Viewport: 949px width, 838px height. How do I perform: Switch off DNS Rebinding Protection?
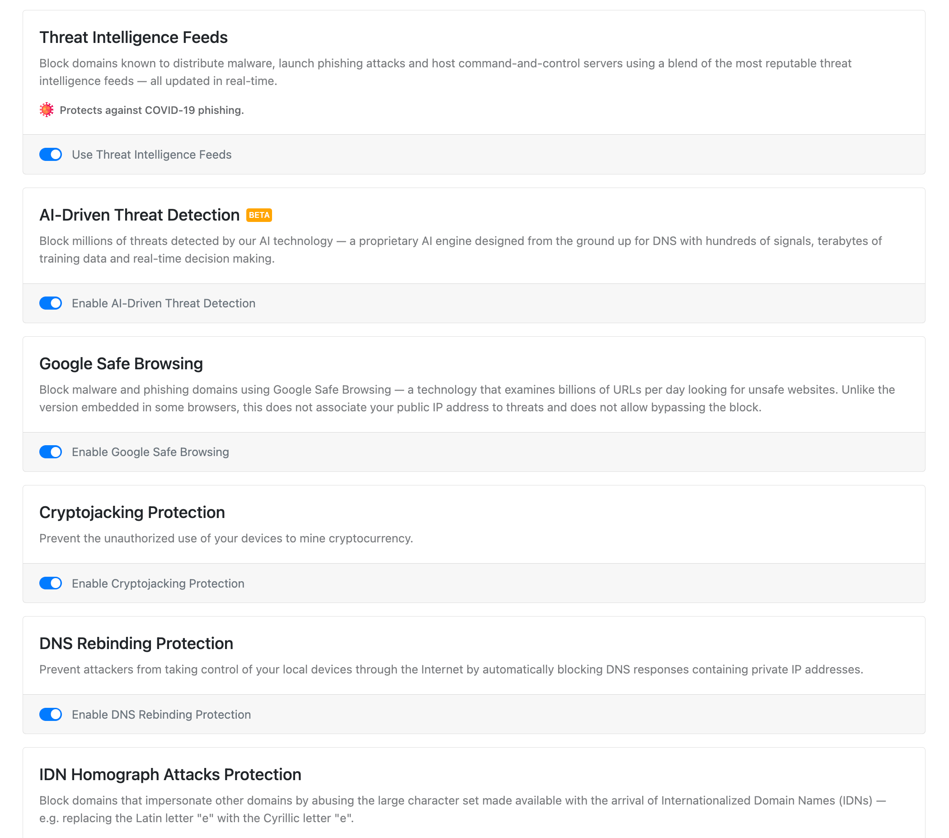[x=51, y=715]
